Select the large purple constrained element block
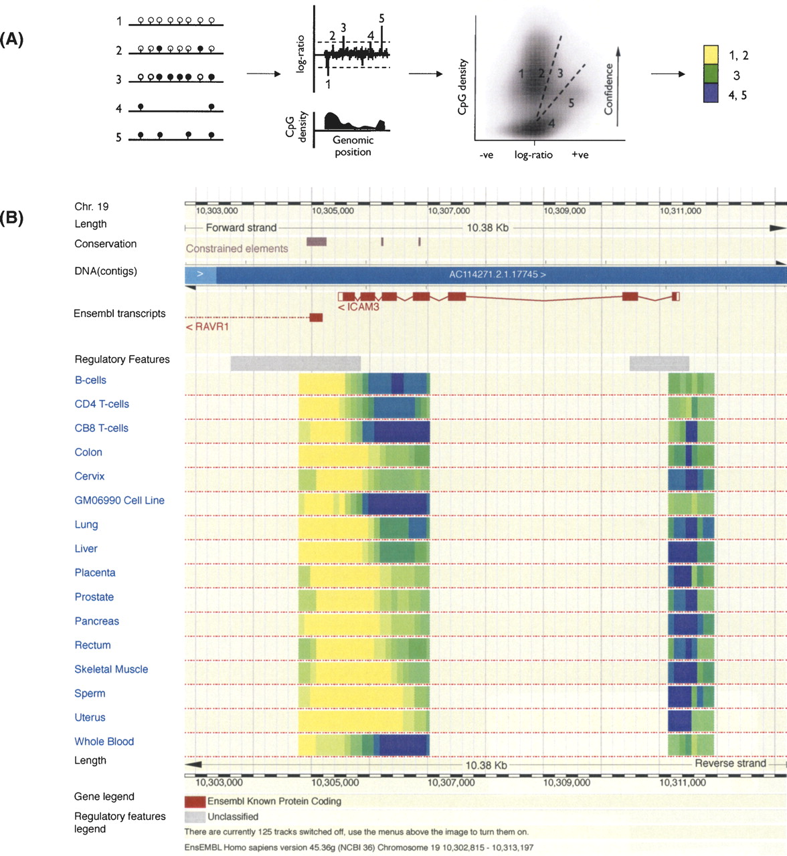Screen dimensions: 787x856 pyautogui.click(x=317, y=241)
